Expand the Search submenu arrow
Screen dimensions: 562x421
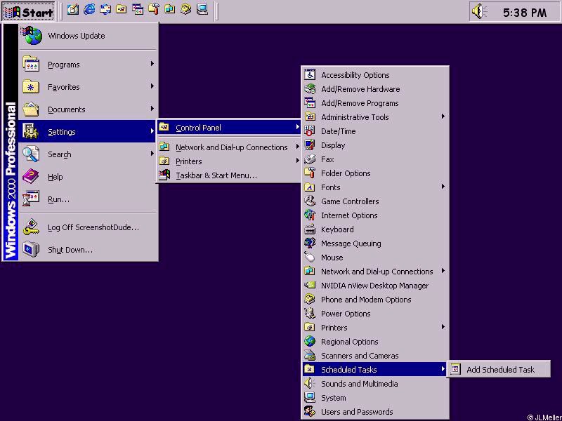coord(152,154)
